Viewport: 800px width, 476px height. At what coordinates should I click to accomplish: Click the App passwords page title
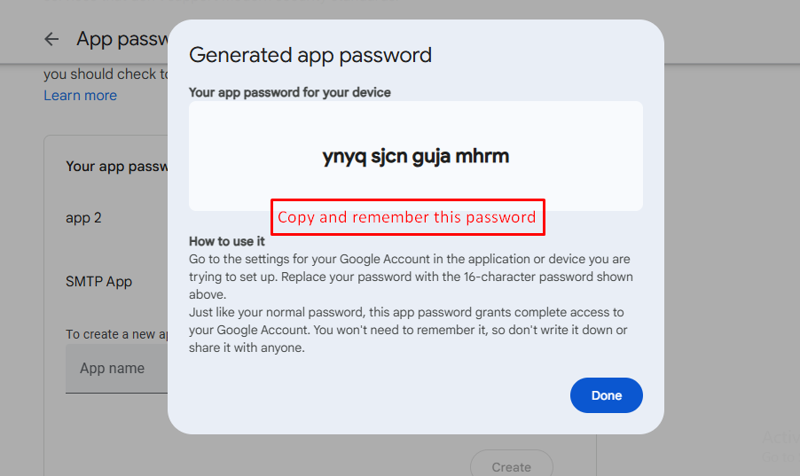[x=122, y=39]
